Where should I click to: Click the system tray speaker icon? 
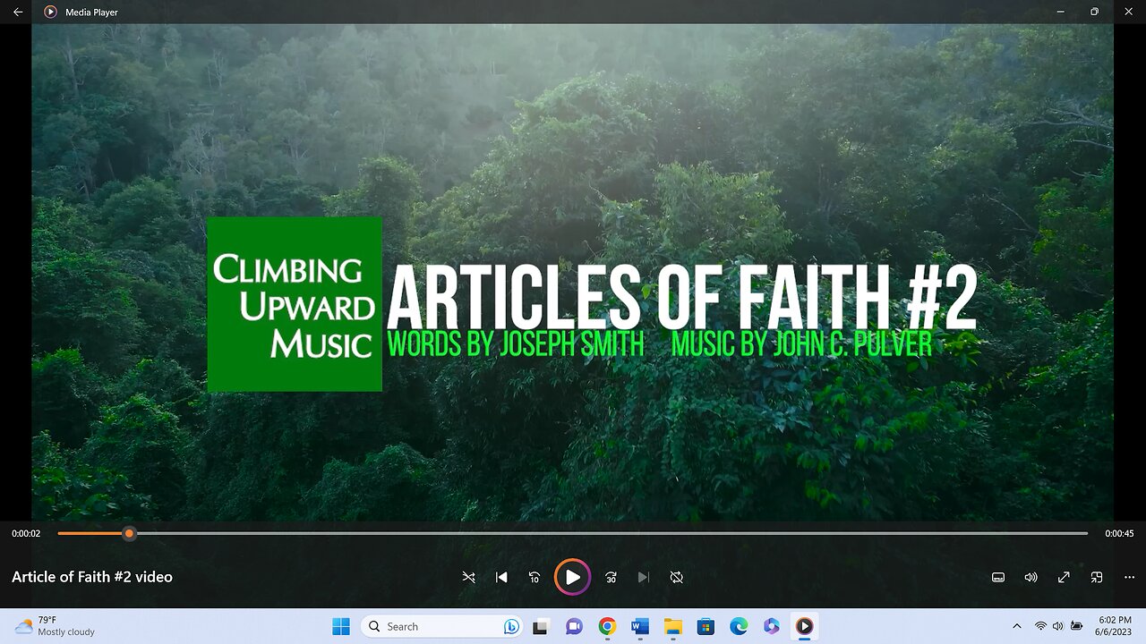pyautogui.click(x=1058, y=626)
